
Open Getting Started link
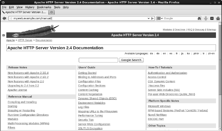pos(87,73)
